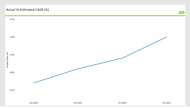The height and width of the screenshot is (108, 190).
Task: Click the '4.5%' y-axis label
Action: tap(12, 55)
